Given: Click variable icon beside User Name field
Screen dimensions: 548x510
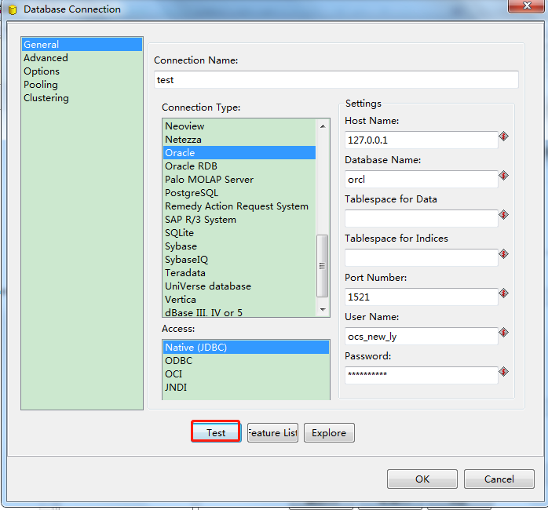Looking at the screenshot, I should coord(503,332).
